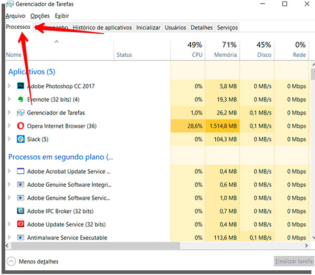Click the Evernote elephant icon
315x275 pixels.
tap(20, 99)
